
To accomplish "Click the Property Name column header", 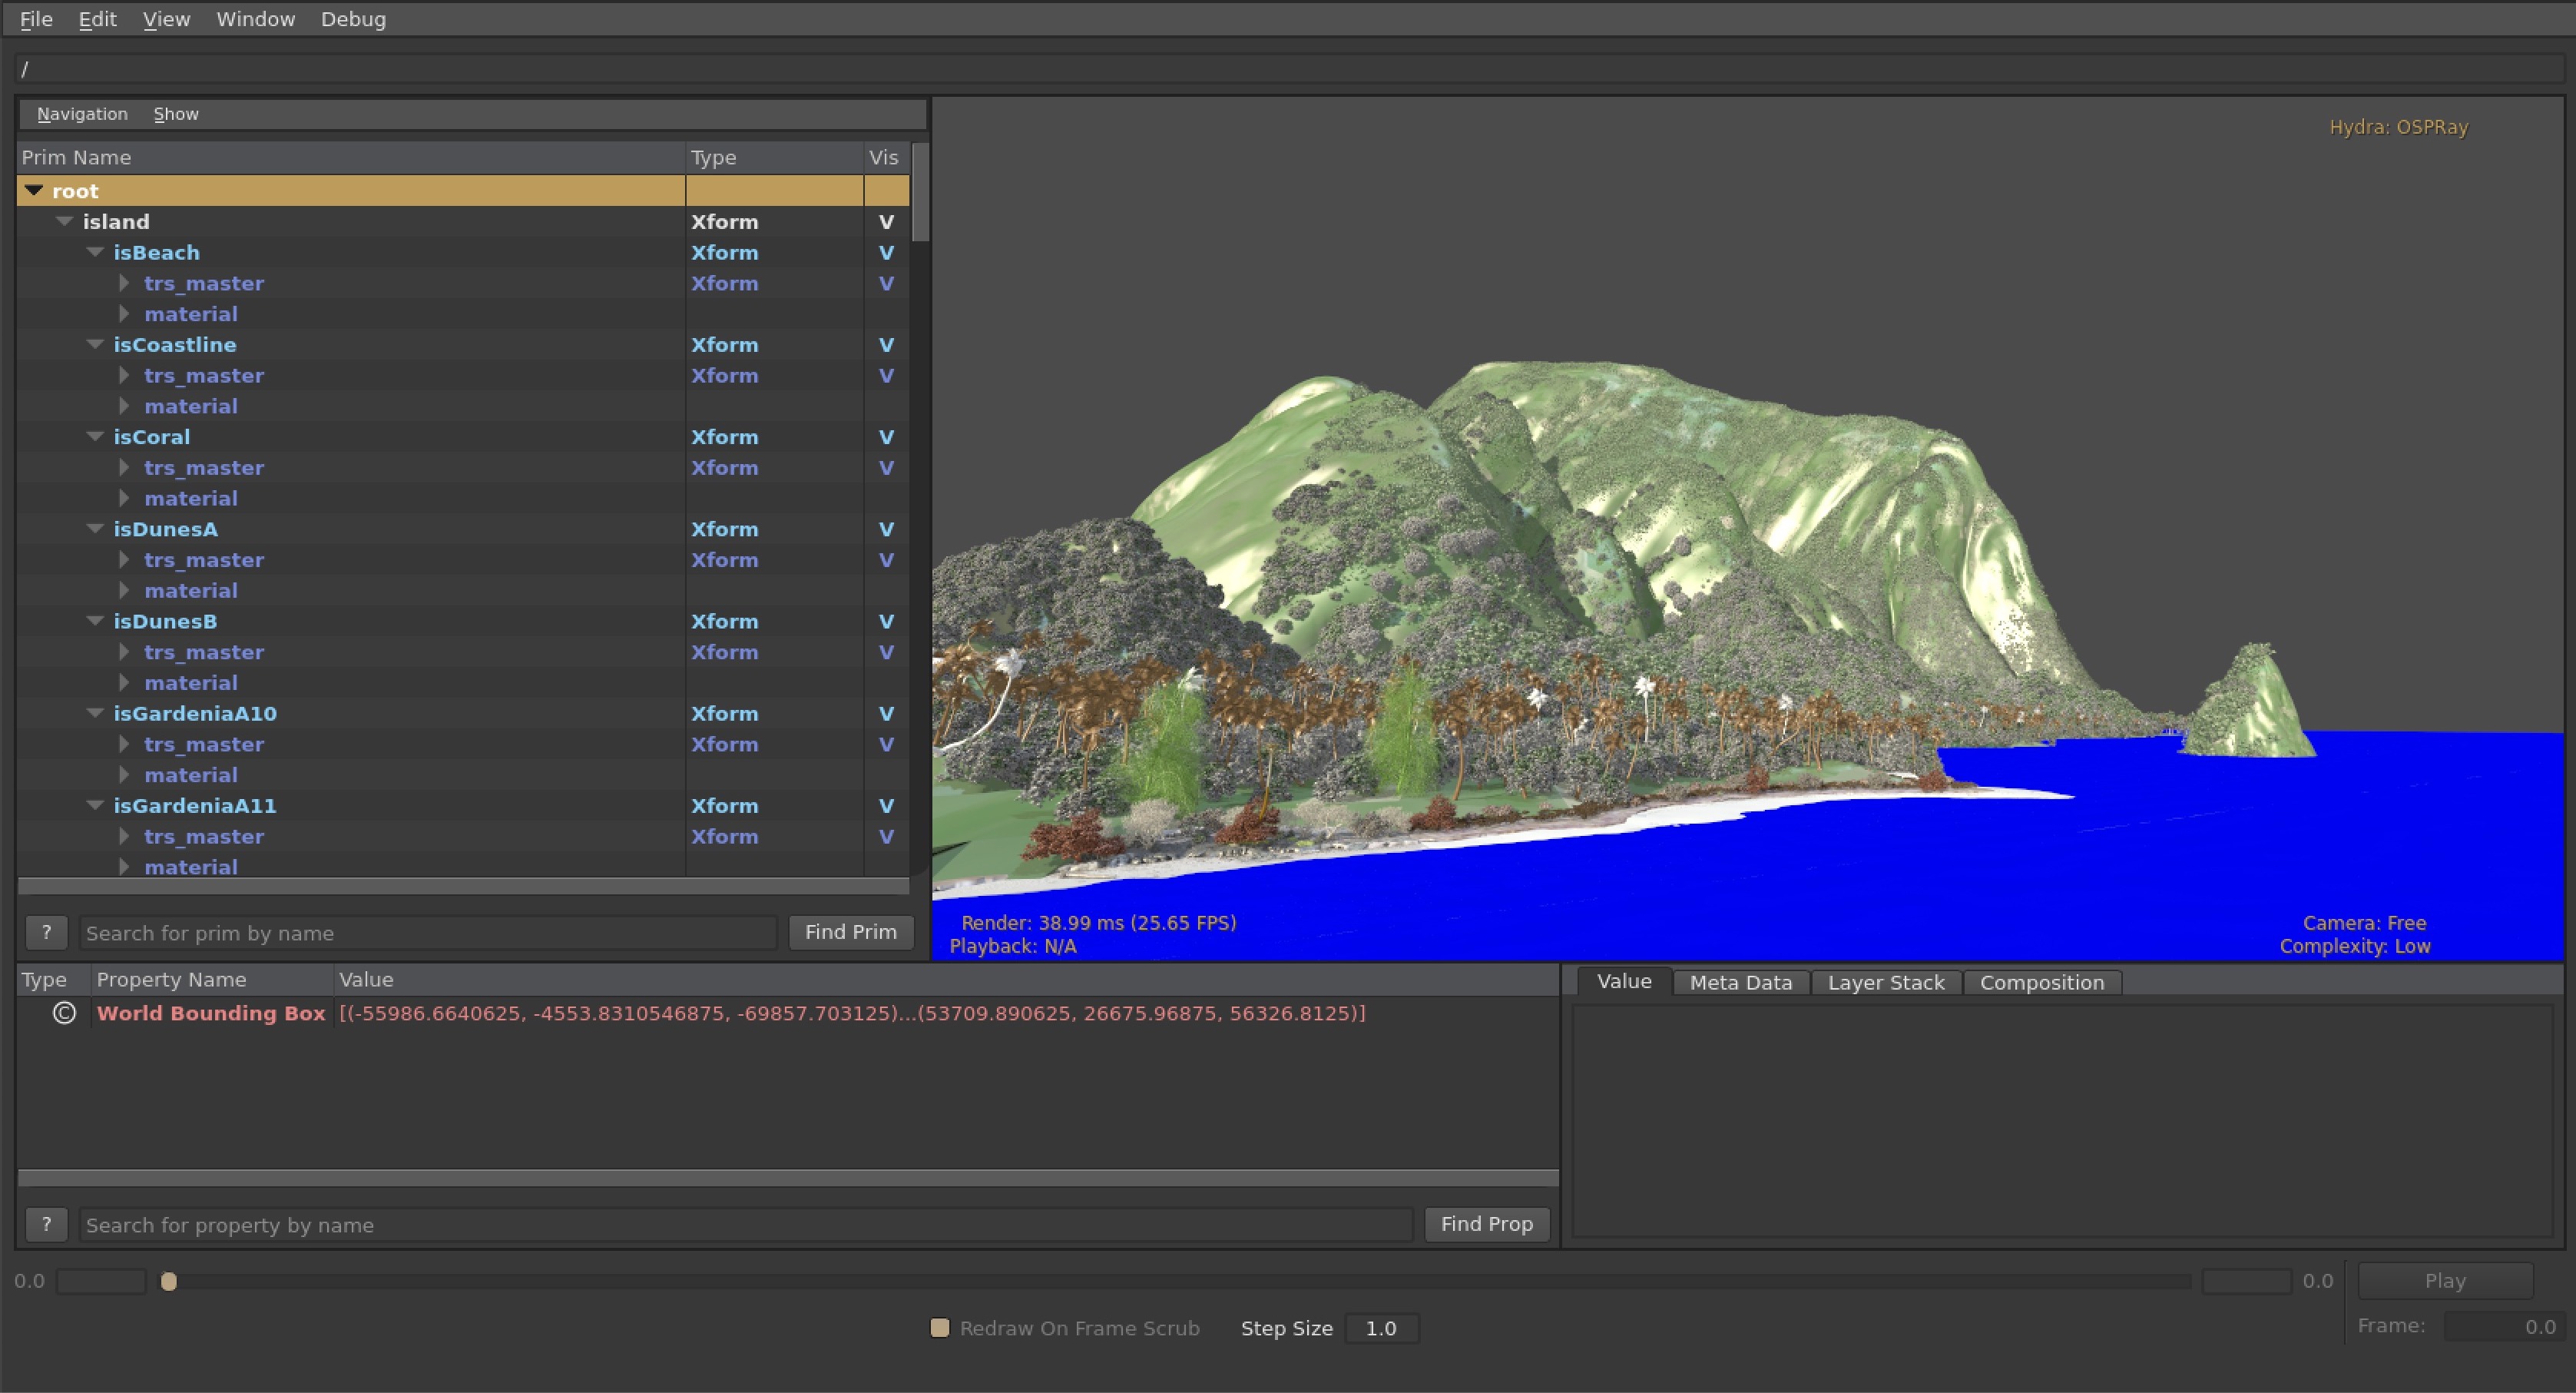I will pos(212,980).
